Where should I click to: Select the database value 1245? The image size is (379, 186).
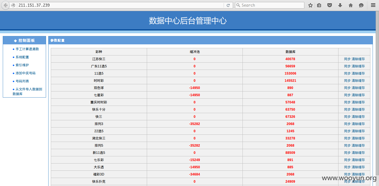point(290,131)
